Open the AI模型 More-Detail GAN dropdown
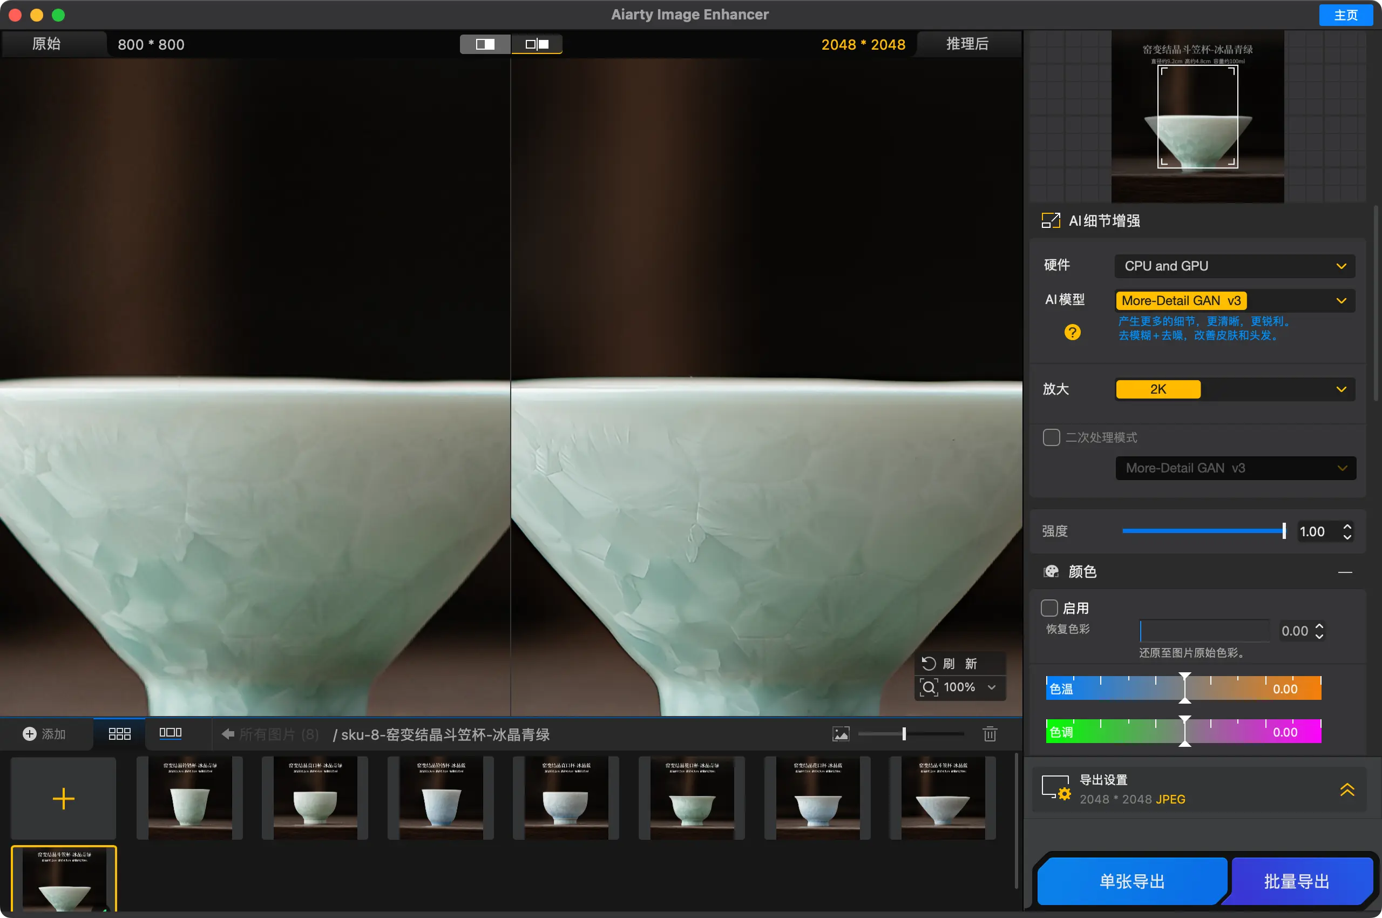This screenshot has width=1382, height=918. click(x=1235, y=300)
